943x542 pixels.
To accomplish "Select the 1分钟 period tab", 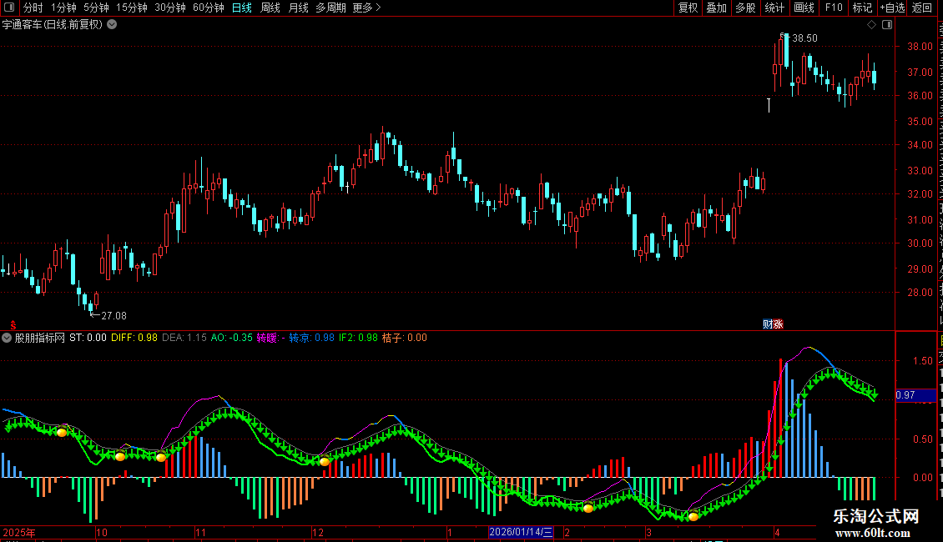I will [x=63, y=8].
